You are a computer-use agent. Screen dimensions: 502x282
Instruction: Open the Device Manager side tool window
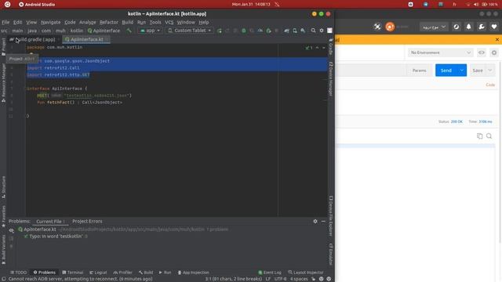click(x=331, y=78)
